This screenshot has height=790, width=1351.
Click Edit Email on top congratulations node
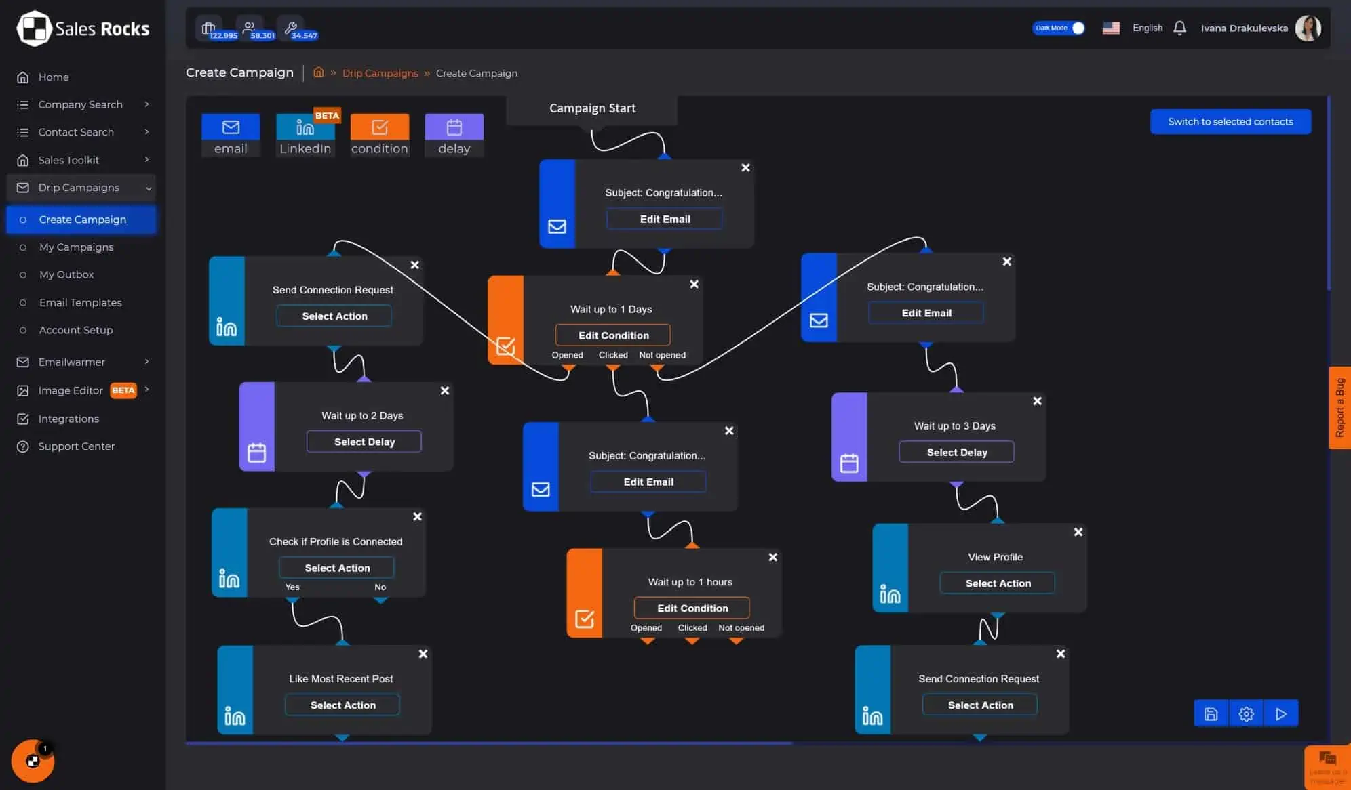coord(665,218)
